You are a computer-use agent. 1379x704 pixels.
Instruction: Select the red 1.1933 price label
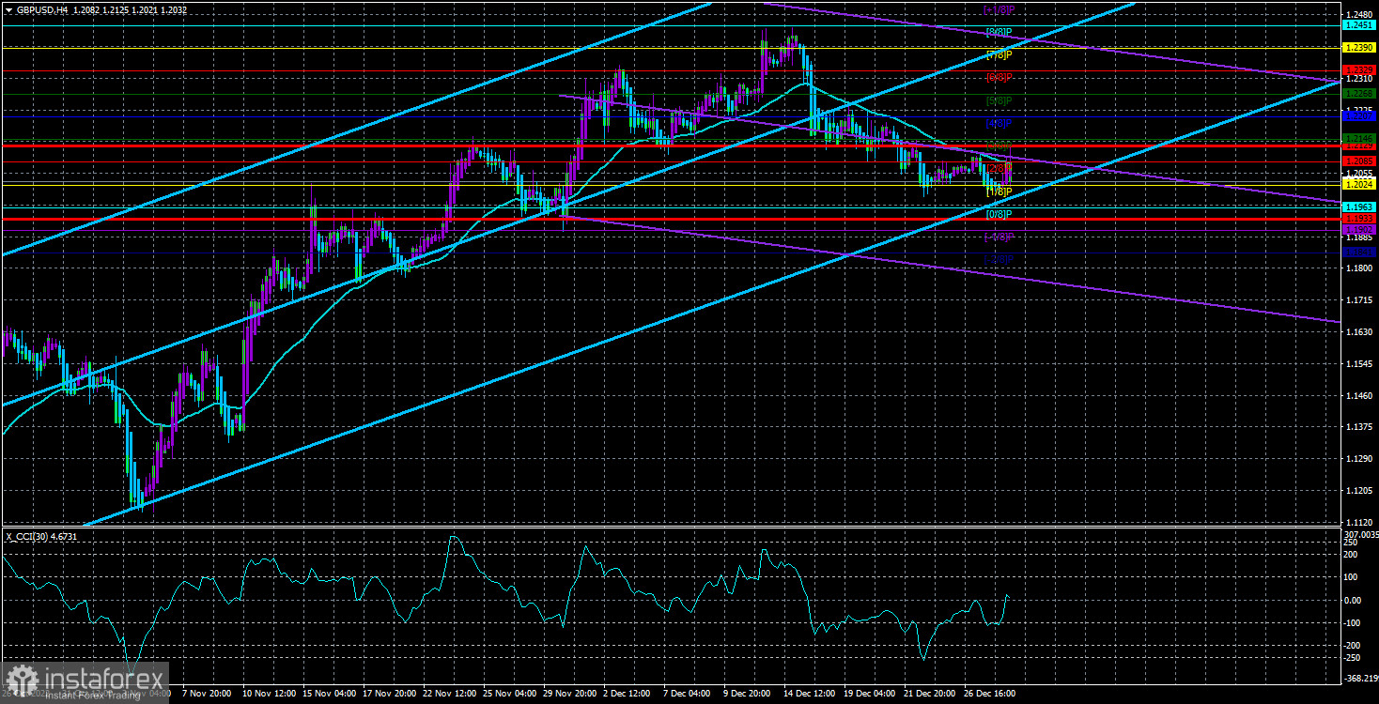pyautogui.click(x=1359, y=219)
